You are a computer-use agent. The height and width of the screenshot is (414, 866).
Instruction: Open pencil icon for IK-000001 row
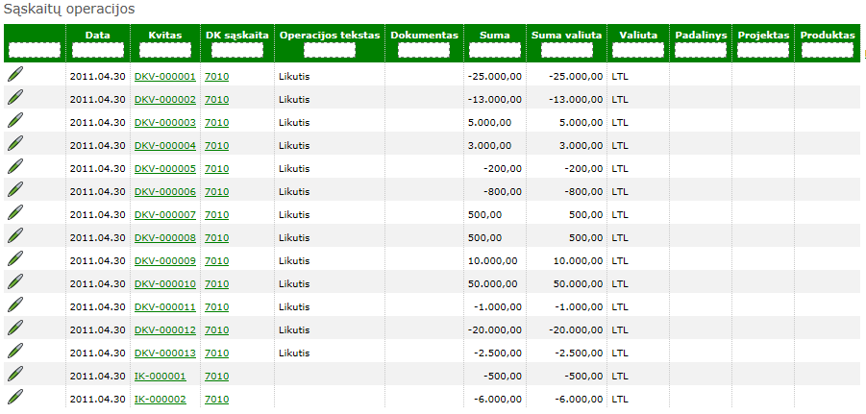click(15, 375)
